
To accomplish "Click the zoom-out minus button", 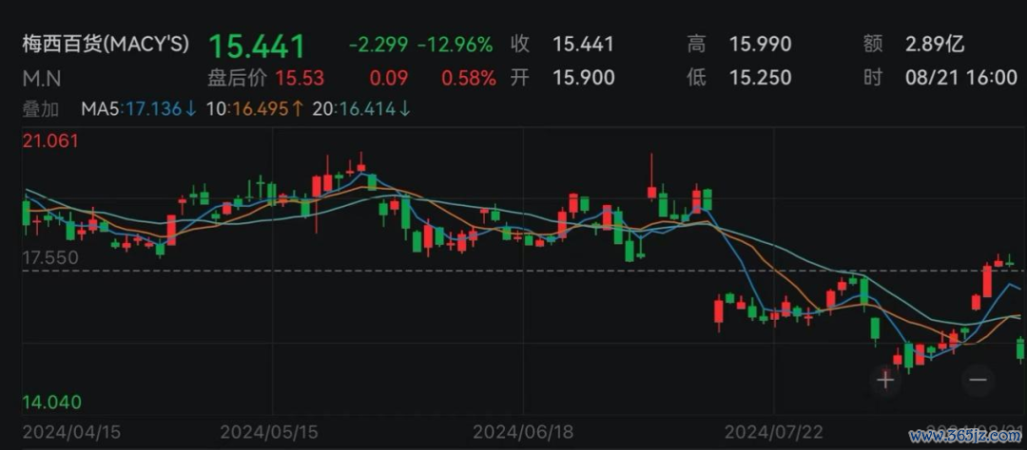I will tap(978, 380).
